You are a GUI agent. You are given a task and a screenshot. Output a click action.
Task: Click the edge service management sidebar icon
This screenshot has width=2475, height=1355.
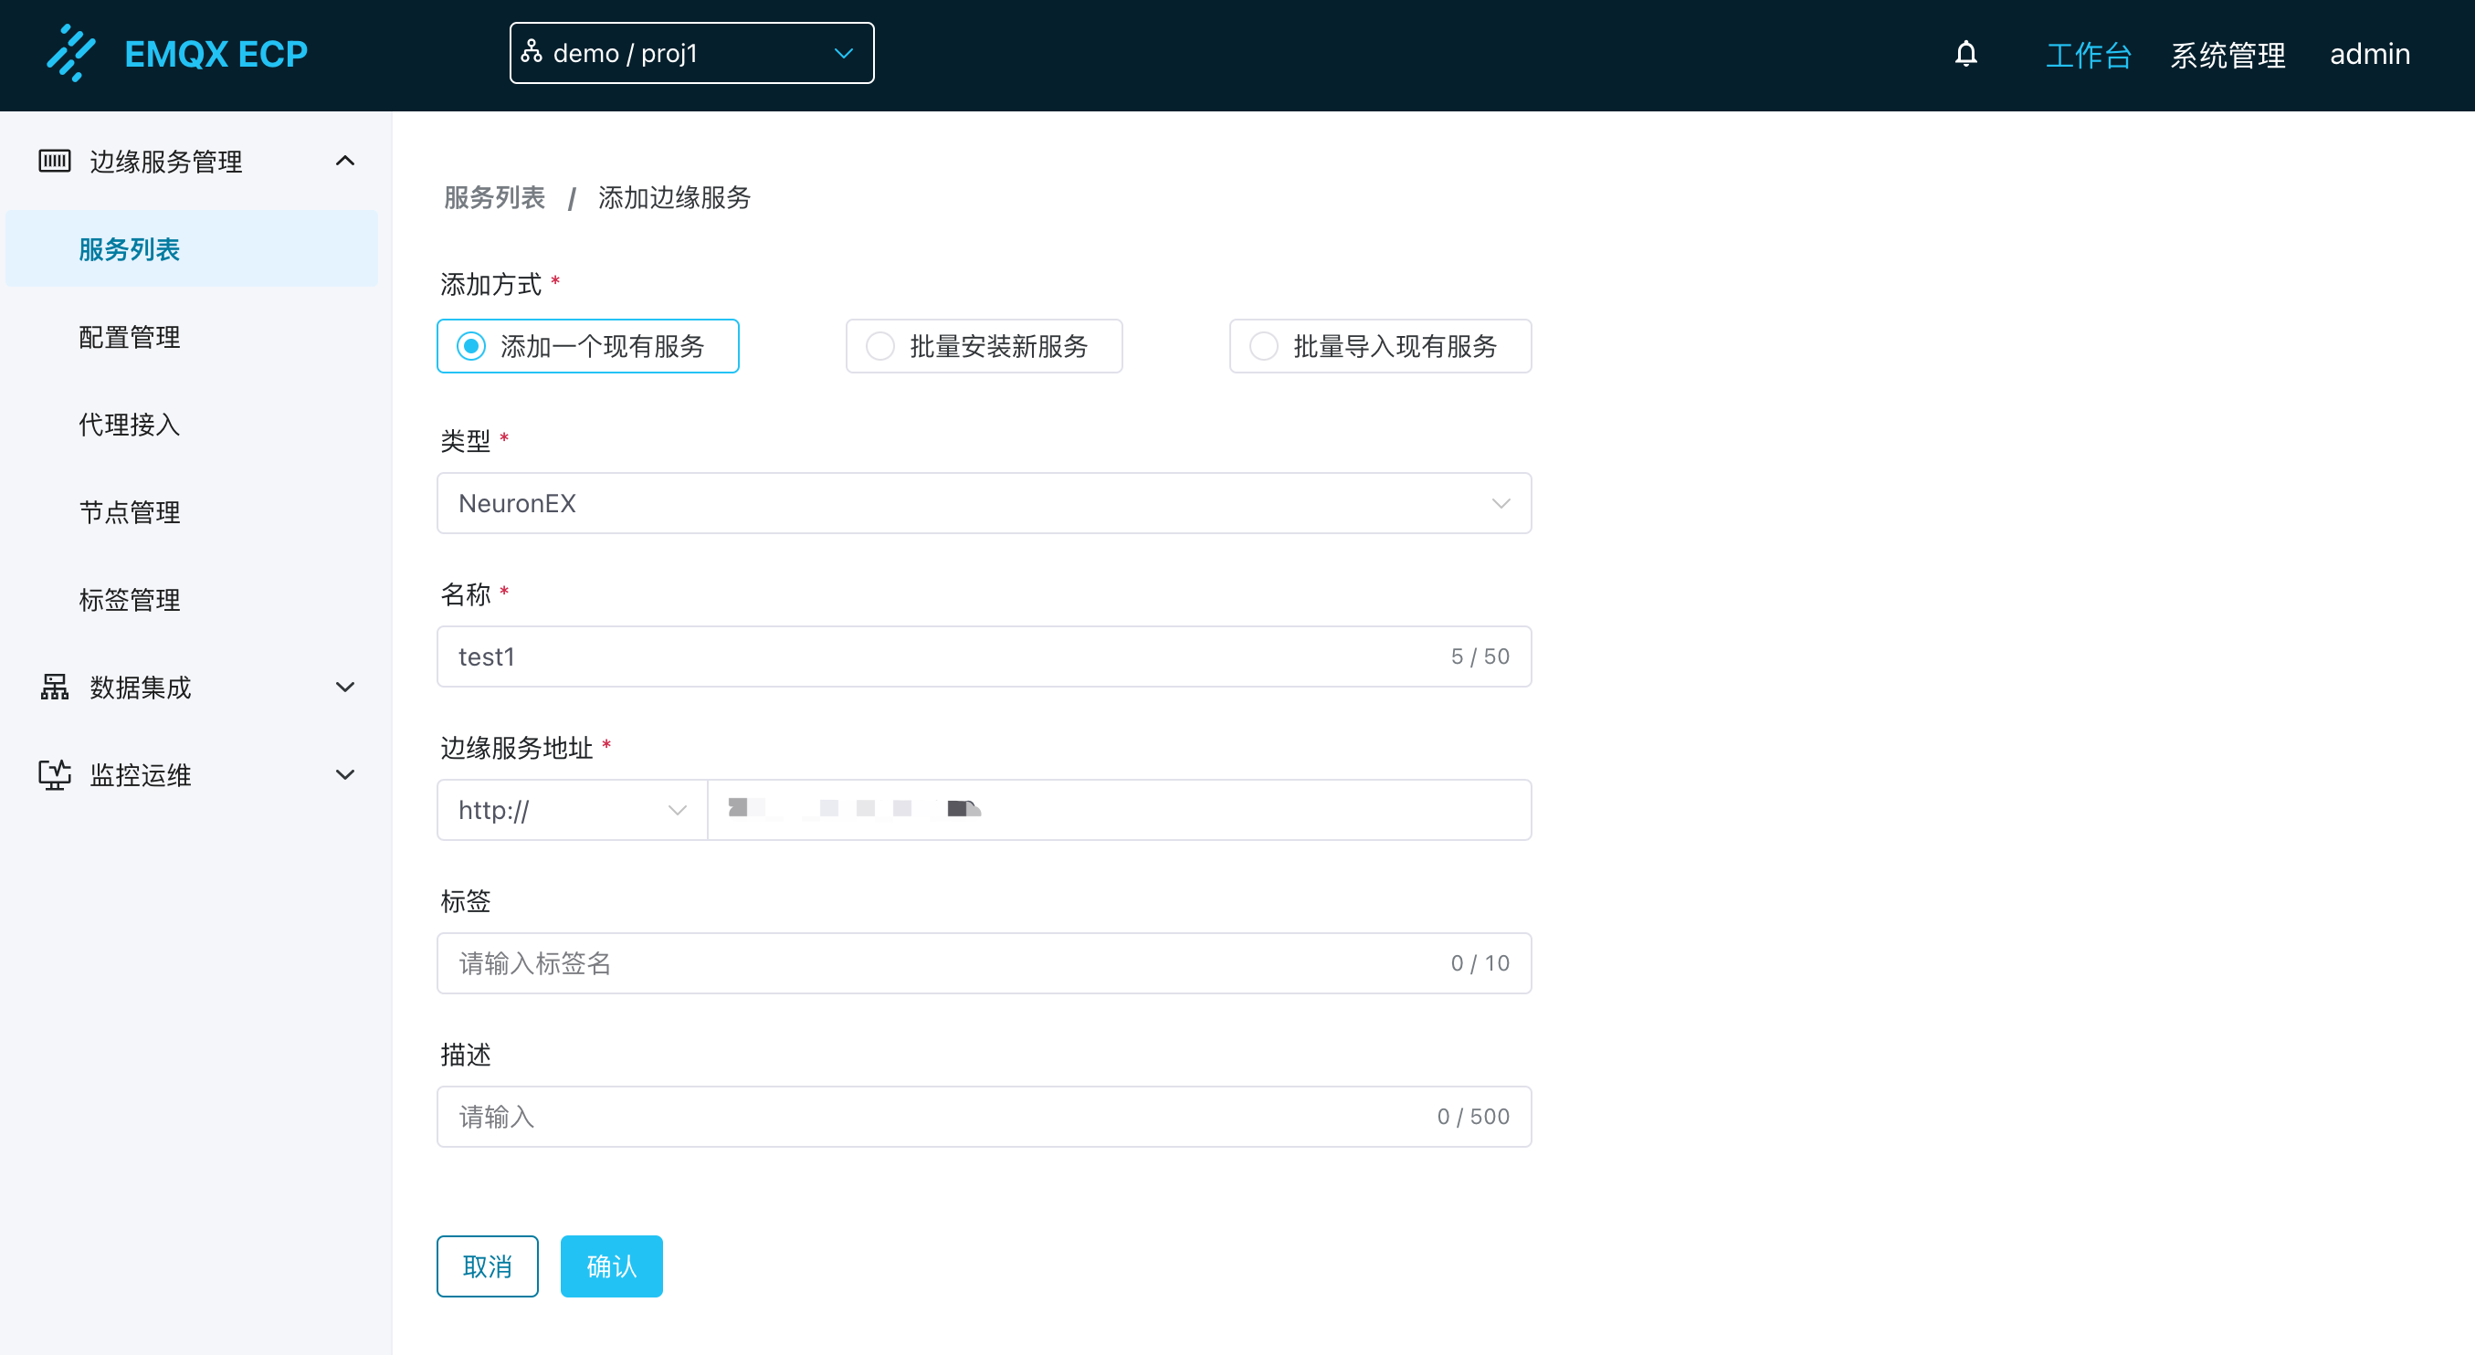point(55,161)
